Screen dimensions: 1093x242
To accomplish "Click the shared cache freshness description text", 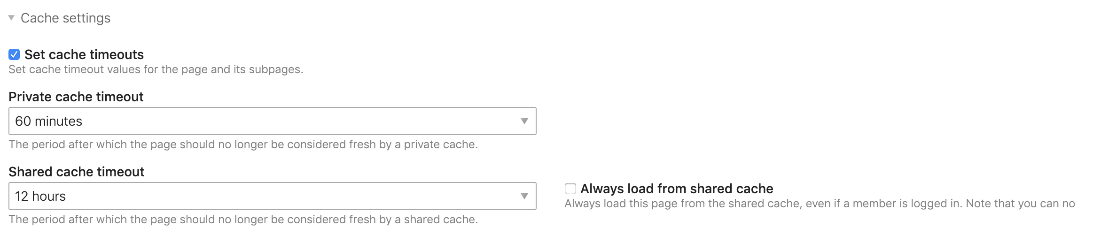I will (x=243, y=219).
